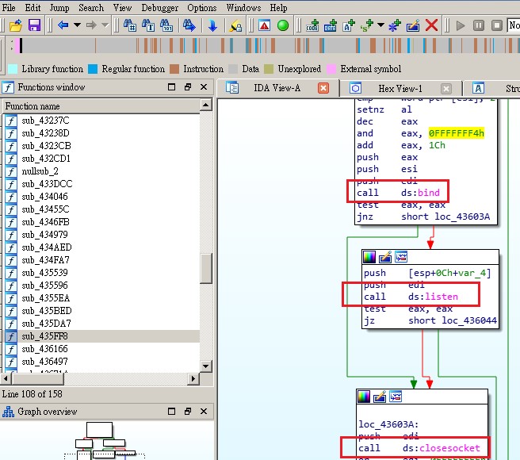520x460 pixels.
Task: Open the Edit menu
Action: click(x=32, y=8)
